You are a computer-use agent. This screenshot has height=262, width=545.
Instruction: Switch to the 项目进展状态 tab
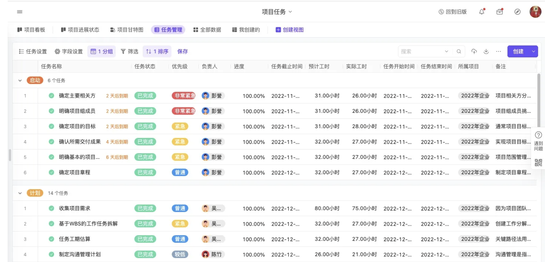pyautogui.click(x=80, y=30)
